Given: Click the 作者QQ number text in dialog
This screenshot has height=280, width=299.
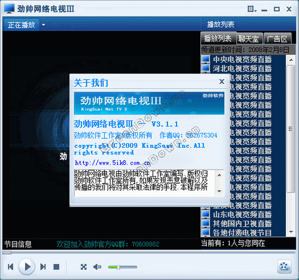Looking at the screenshot, I should point(188,135).
